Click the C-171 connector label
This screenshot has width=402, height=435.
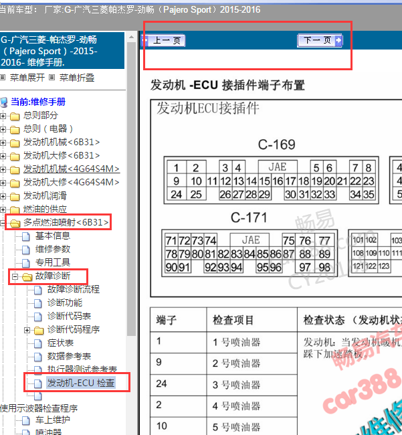249,217
